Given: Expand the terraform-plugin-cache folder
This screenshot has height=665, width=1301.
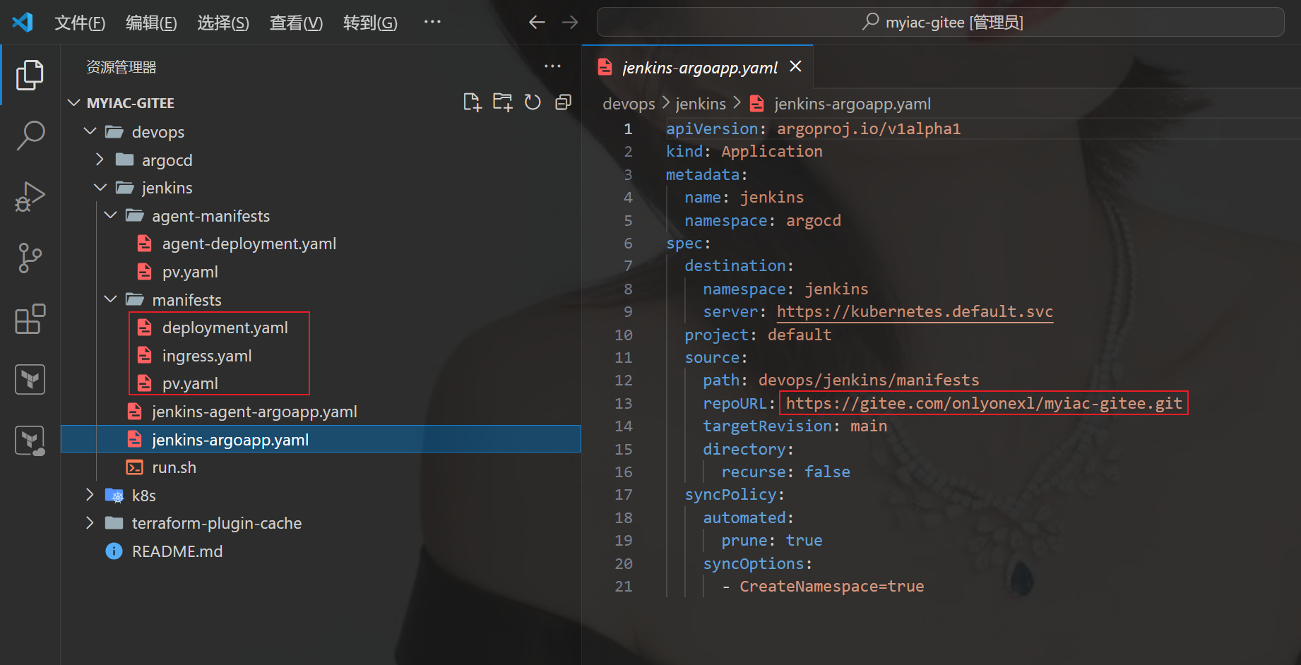Looking at the screenshot, I should pos(90,522).
